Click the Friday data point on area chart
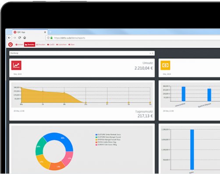 tap(107, 103)
